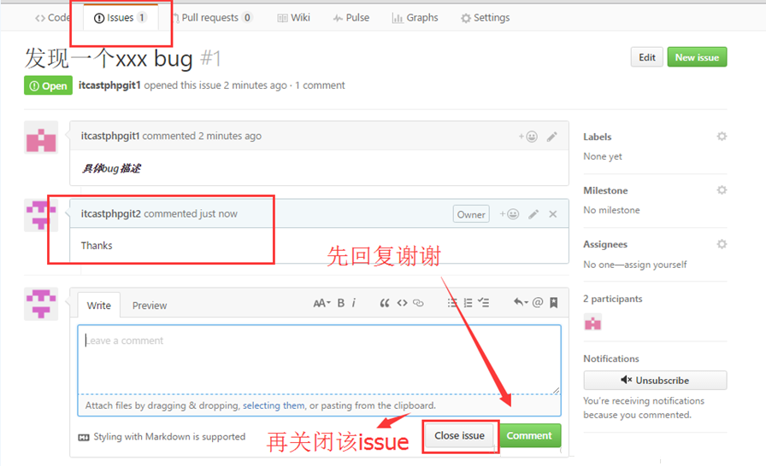Select the Write tab in comment editor
This screenshot has height=466, width=766.
[x=98, y=306]
